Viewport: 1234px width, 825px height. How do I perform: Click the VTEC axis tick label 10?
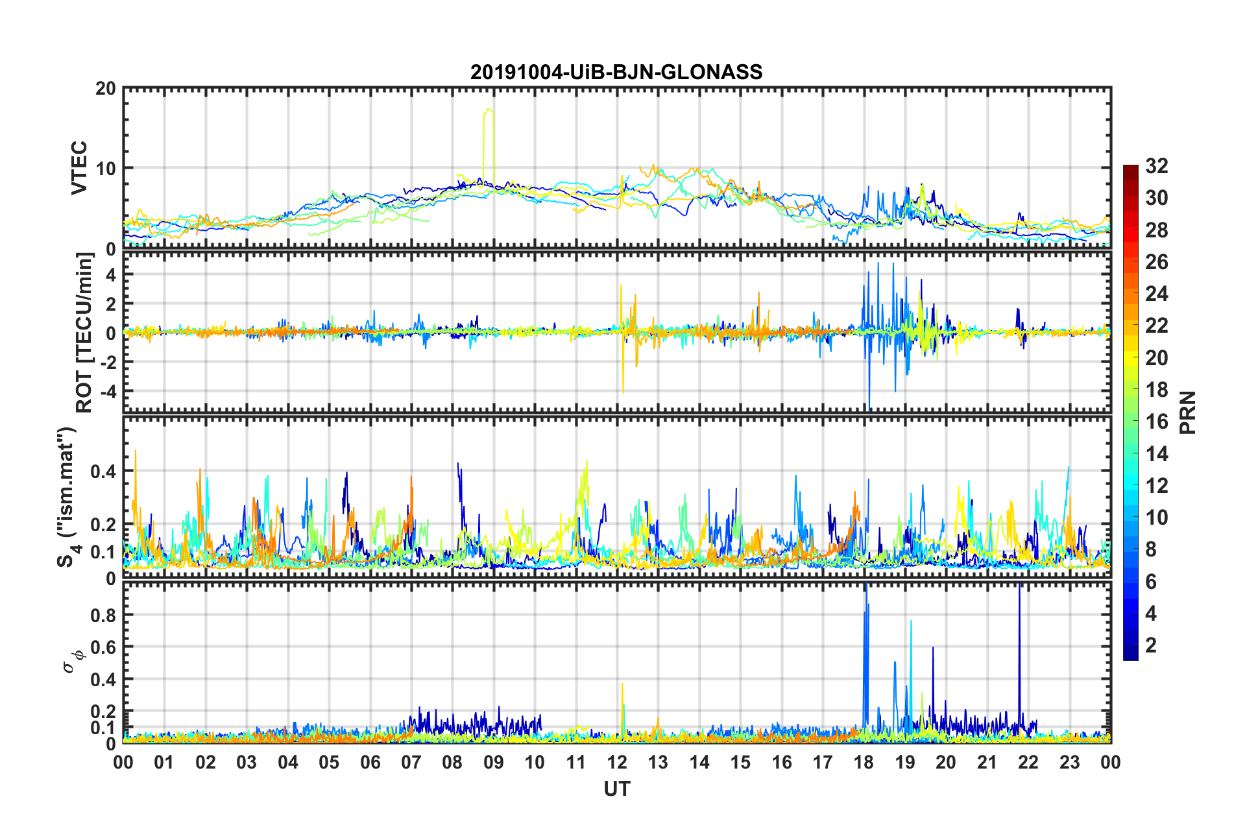point(106,169)
